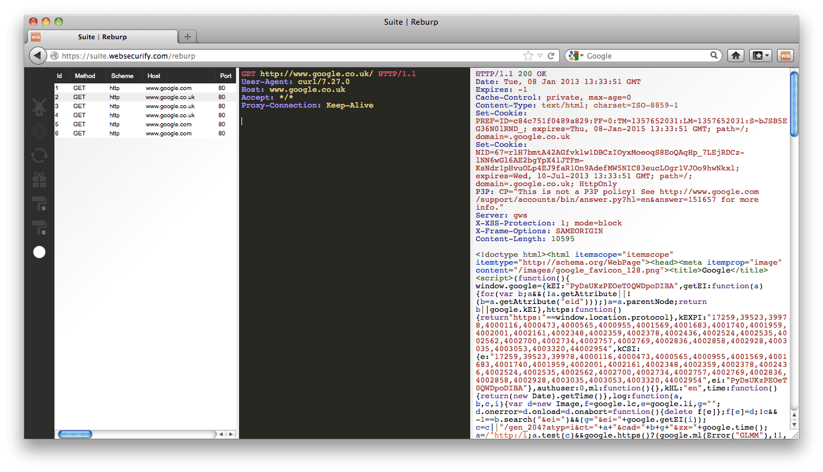Select request row 3 for www.google.co.uk
This screenshot has width=823, height=472.
tap(145, 106)
